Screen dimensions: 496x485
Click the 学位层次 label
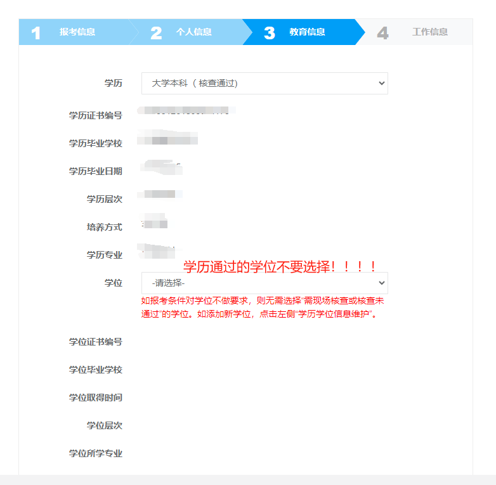click(x=105, y=425)
